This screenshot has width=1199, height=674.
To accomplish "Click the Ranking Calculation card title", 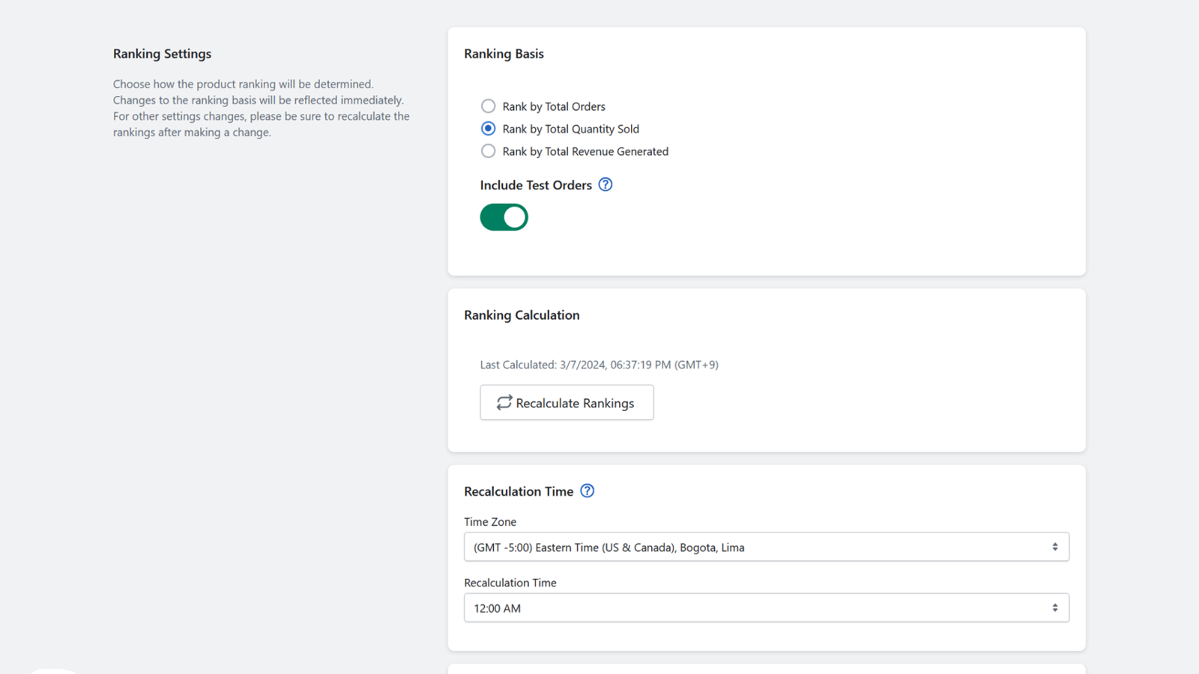I will pos(522,315).
